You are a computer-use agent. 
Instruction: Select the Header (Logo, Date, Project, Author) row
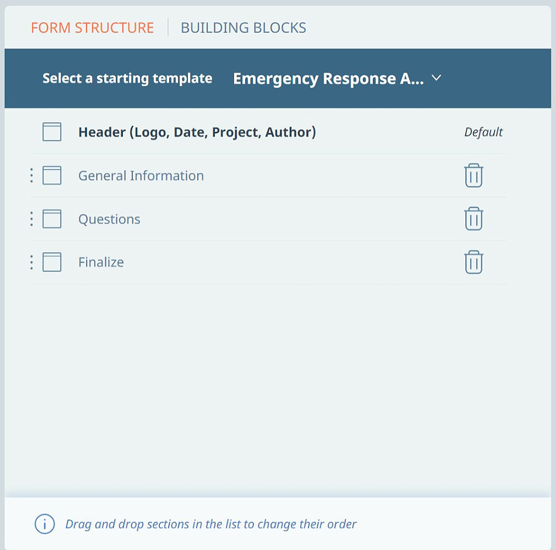(269, 132)
